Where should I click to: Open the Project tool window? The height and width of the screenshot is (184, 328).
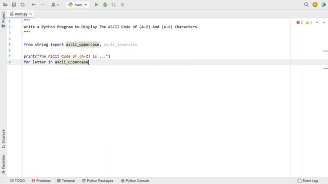[4, 20]
